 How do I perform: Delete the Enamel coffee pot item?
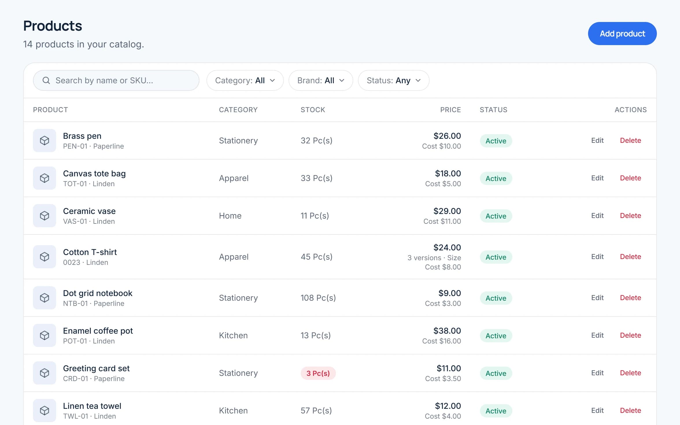coord(630,335)
